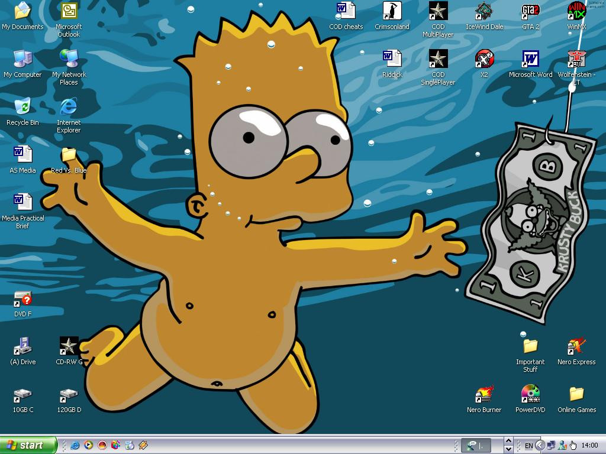
Task: Open the My Network Places icon
Action: [69, 67]
